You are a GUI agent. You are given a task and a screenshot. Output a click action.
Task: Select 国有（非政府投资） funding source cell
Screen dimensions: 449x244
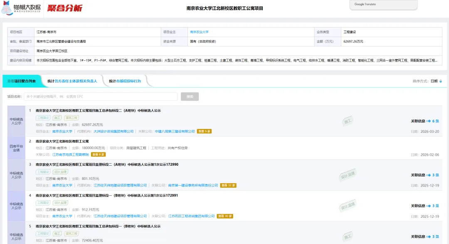point(203,42)
